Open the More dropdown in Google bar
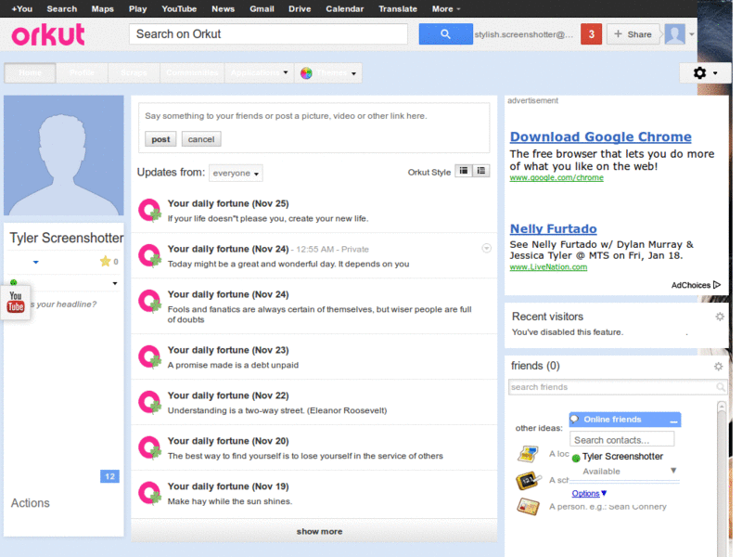The height and width of the screenshot is (557, 742). click(446, 8)
